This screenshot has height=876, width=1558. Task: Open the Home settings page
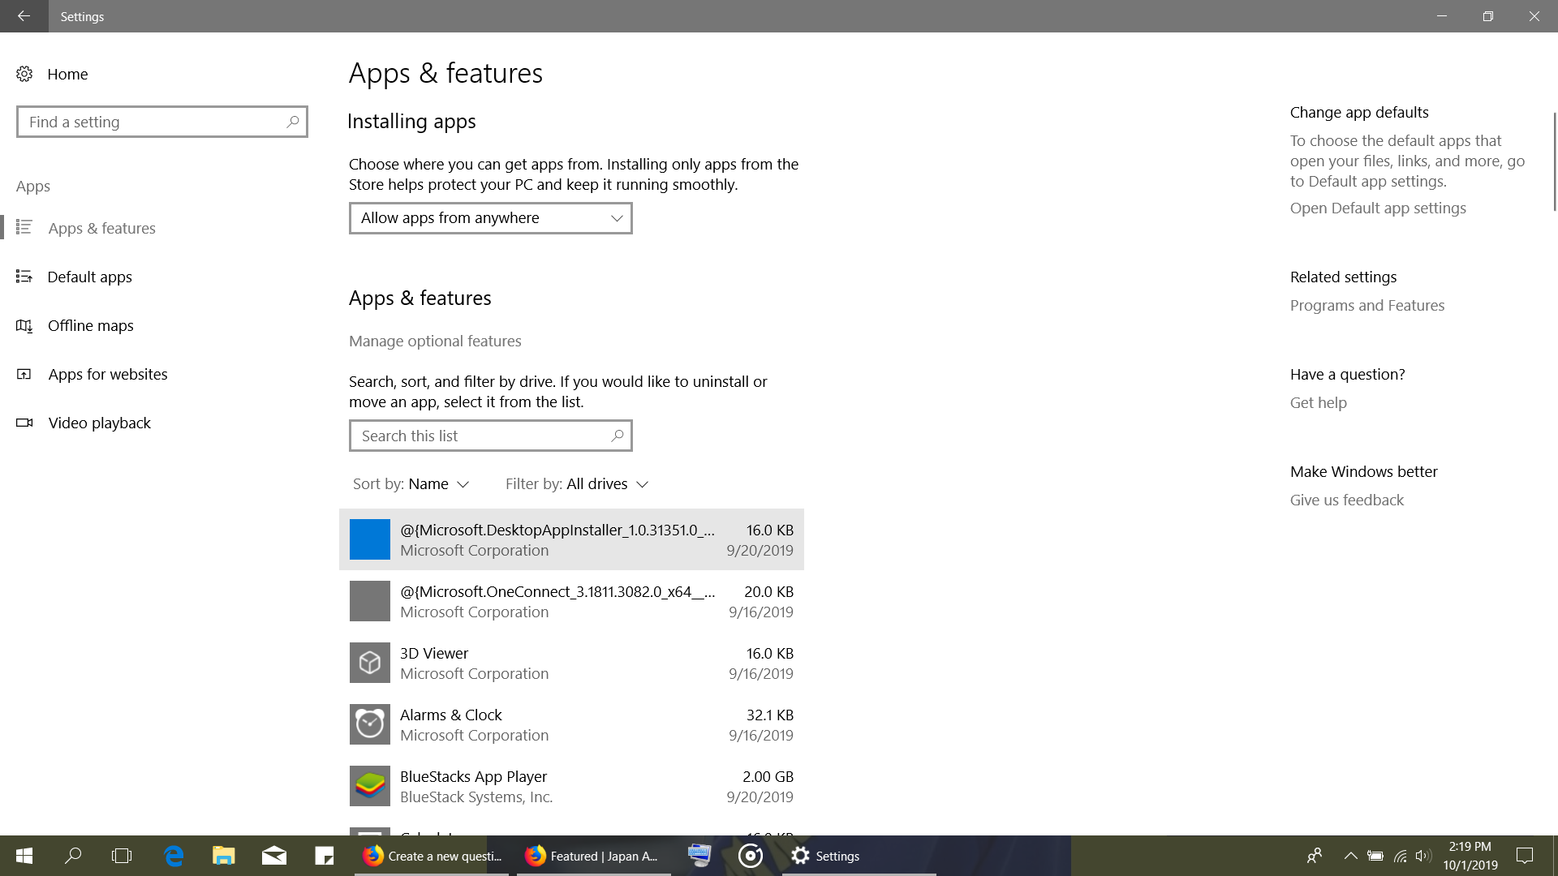click(67, 74)
